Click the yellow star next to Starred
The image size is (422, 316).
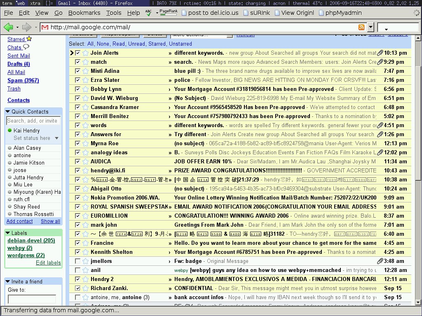pyautogui.click(x=29, y=39)
